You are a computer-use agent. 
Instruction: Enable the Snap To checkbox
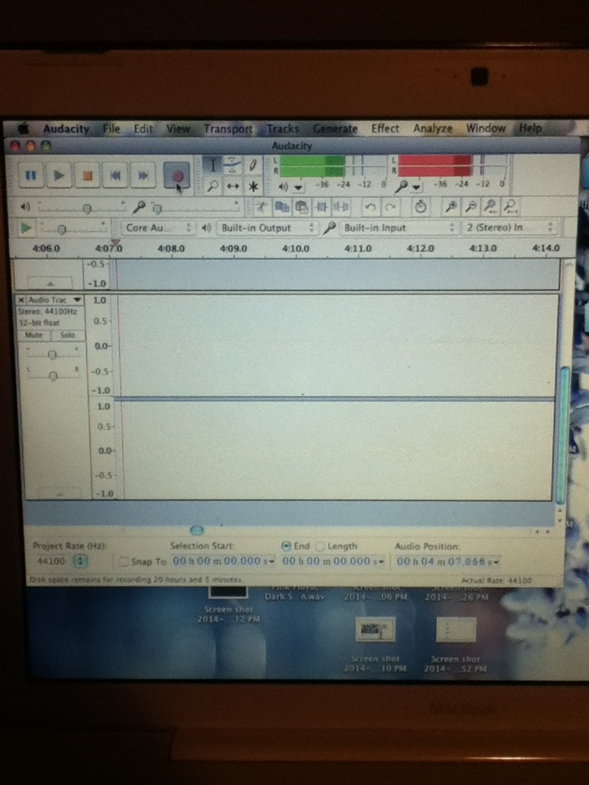124,562
